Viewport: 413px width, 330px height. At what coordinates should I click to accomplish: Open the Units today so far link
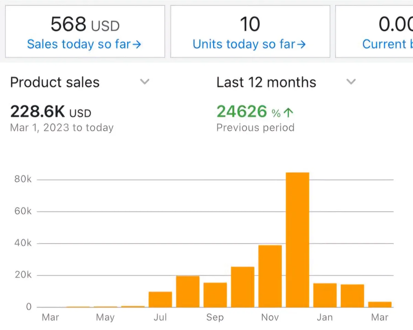249,44
